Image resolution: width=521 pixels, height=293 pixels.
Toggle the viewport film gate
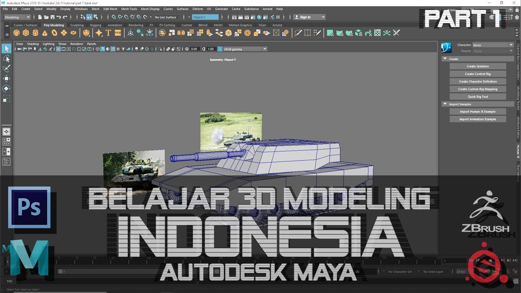coord(64,49)
